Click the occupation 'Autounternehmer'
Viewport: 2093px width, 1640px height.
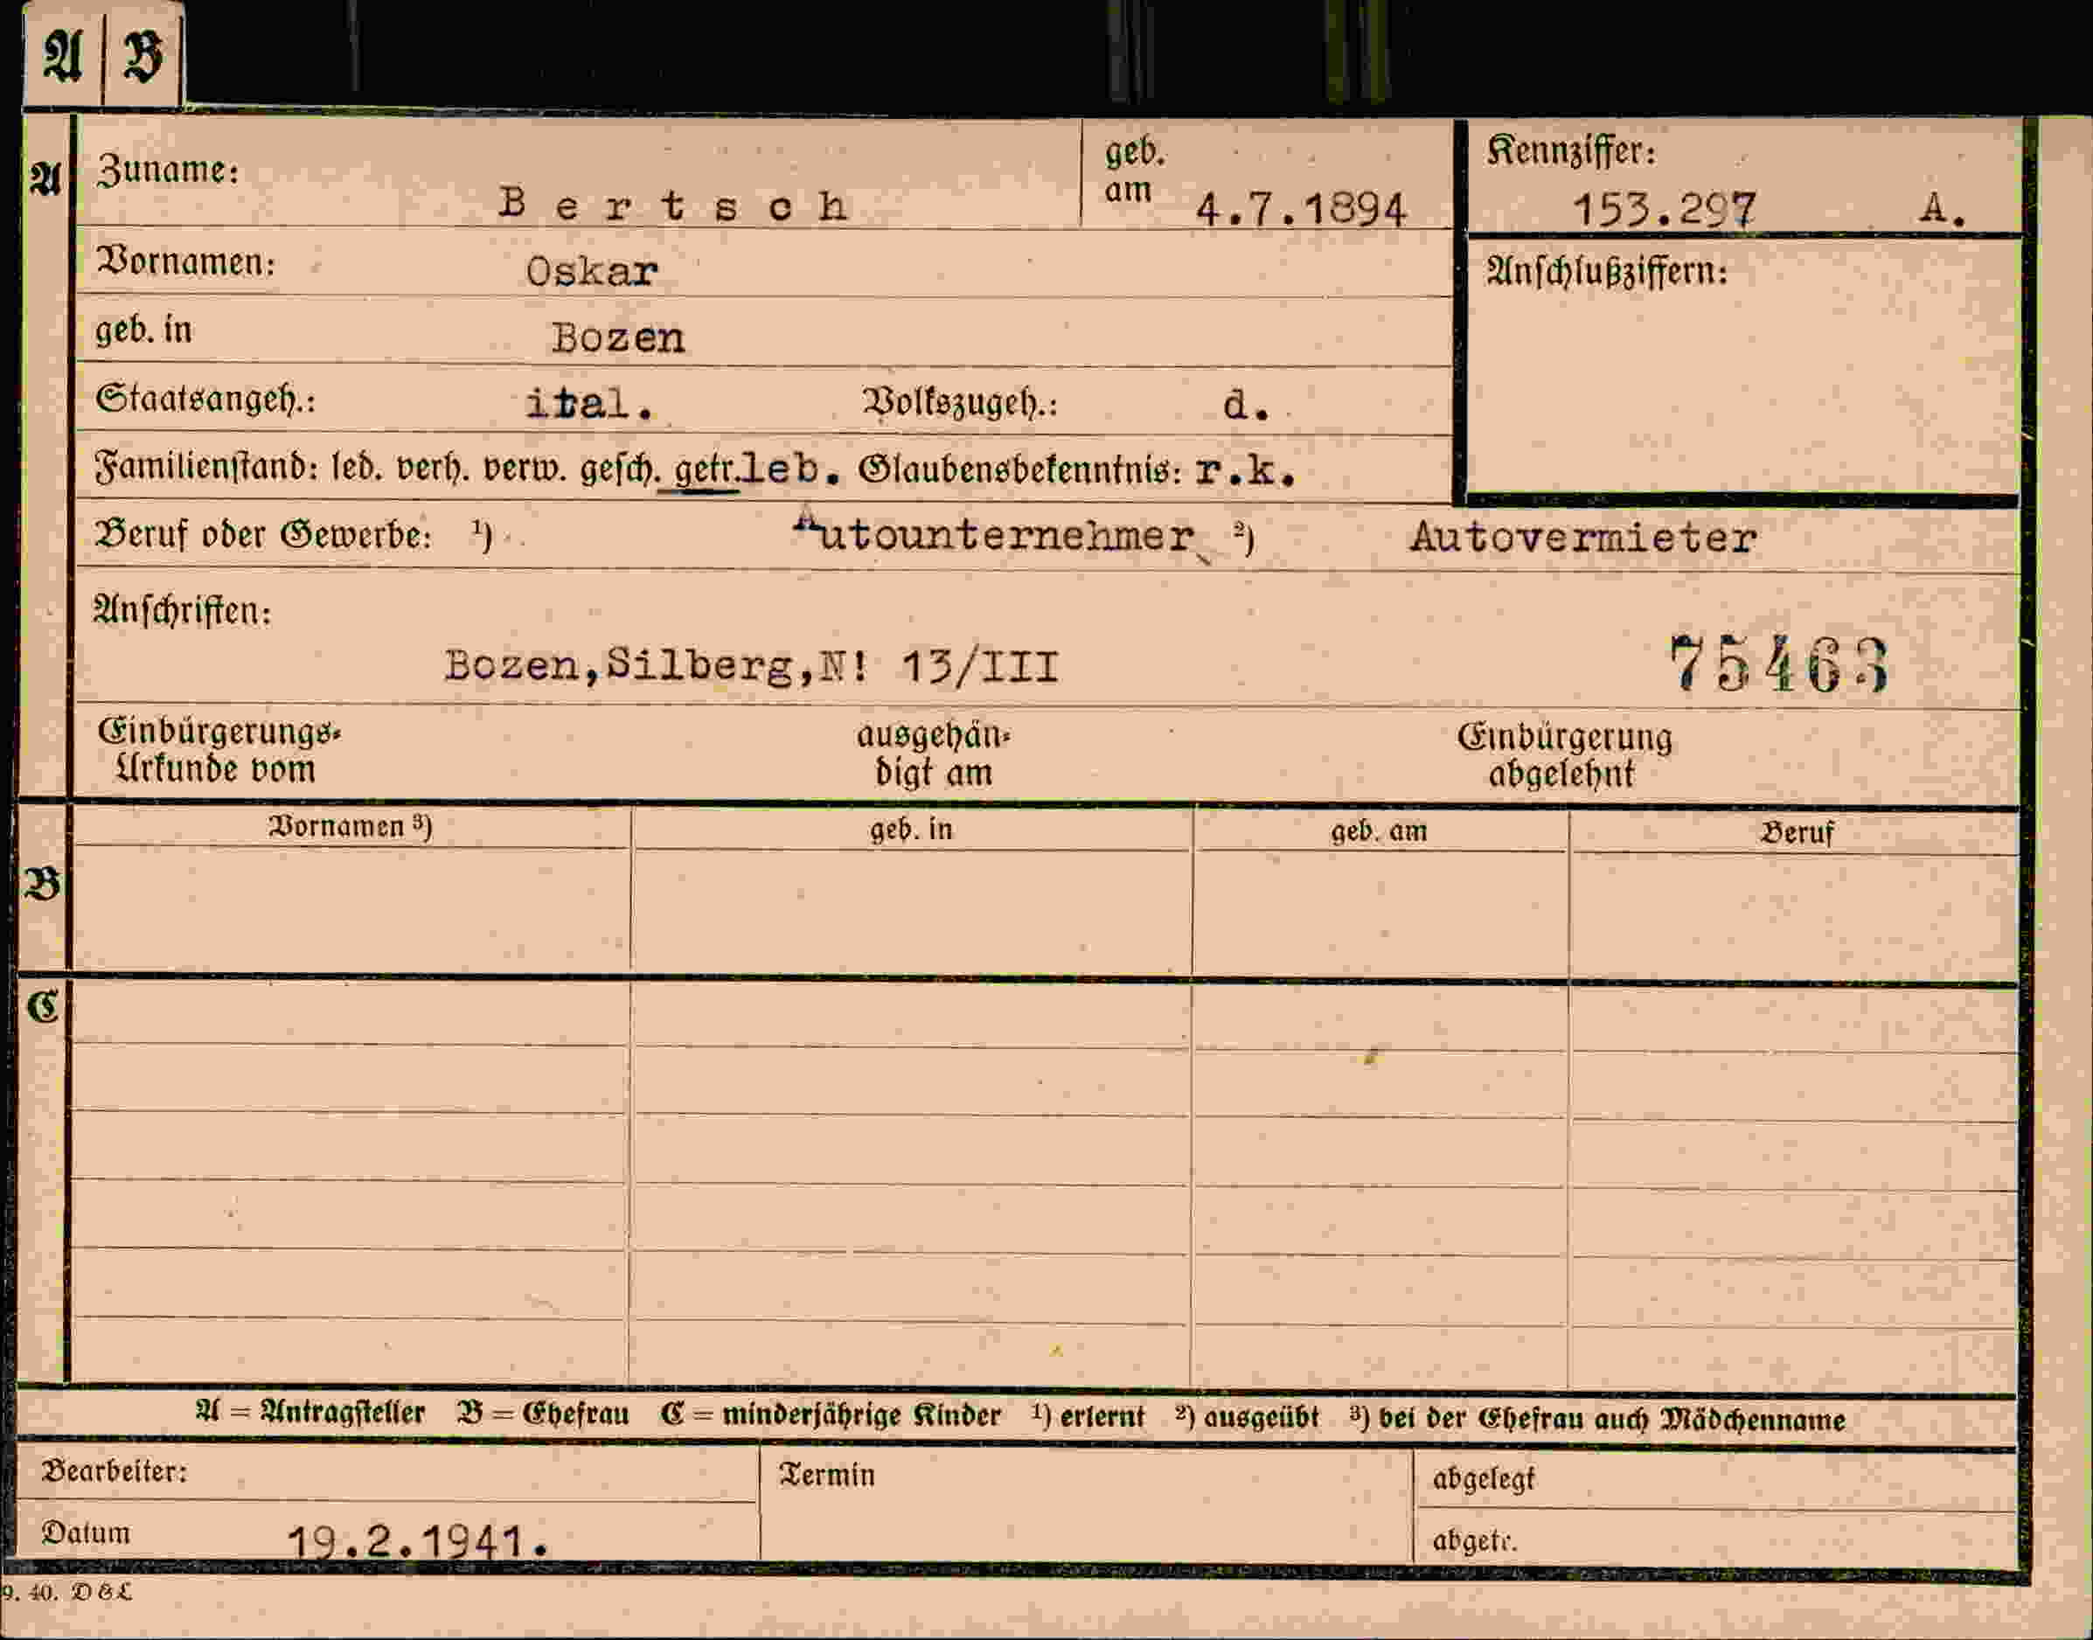[996, 536]
